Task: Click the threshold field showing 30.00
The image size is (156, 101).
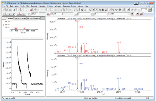Action: (35, 14)
